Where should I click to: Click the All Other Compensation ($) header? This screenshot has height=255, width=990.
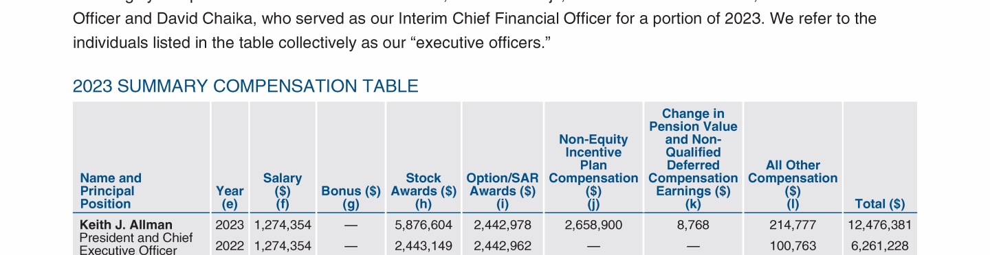click(x=793, y=185)
